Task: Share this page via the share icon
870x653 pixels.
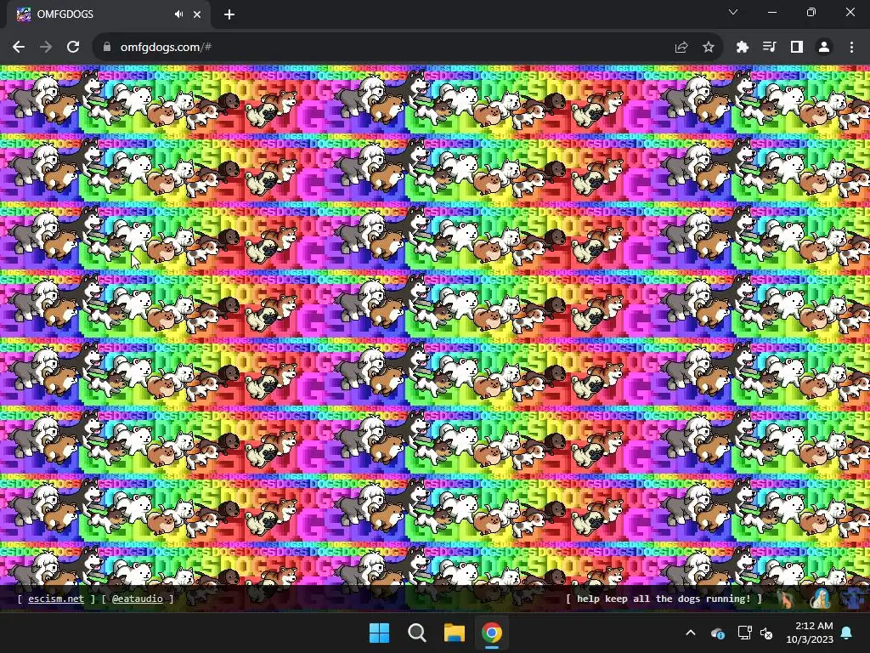Action: (681, 48)
